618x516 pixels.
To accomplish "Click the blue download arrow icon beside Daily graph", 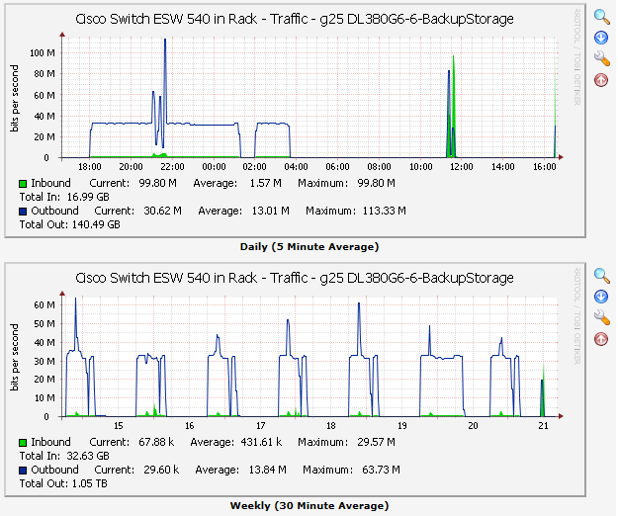I will coord(601,38).
